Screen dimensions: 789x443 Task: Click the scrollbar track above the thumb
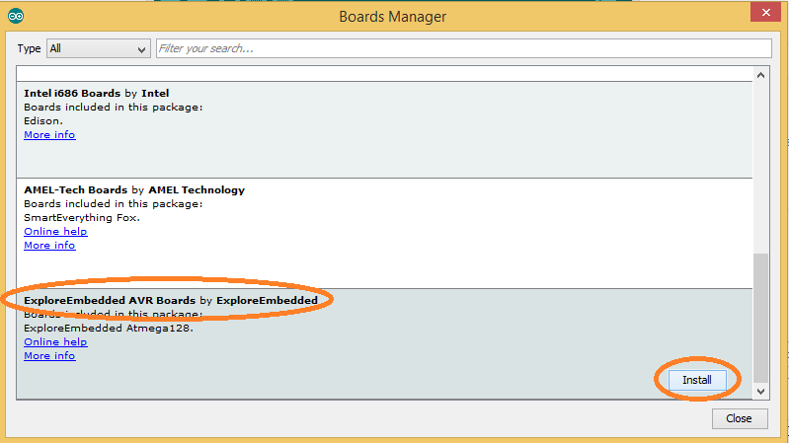760,168
